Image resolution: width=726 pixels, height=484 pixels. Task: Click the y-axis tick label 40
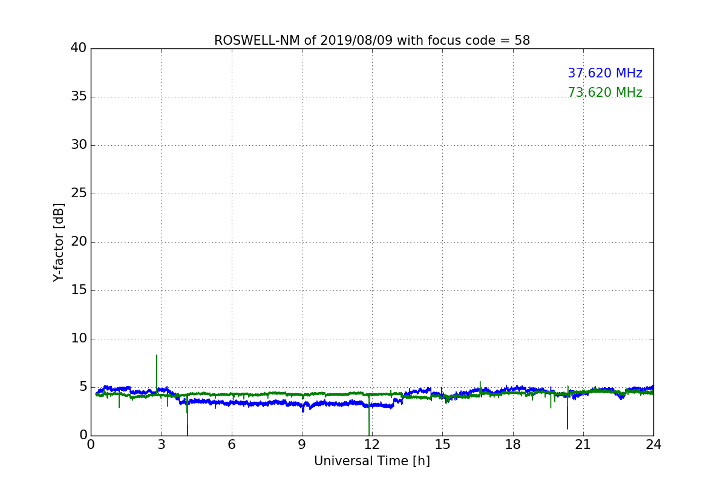point(79,48)
